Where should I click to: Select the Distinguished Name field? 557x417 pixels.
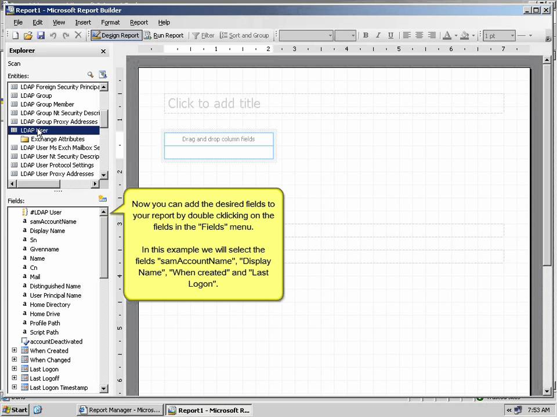[x=55, y=286]
